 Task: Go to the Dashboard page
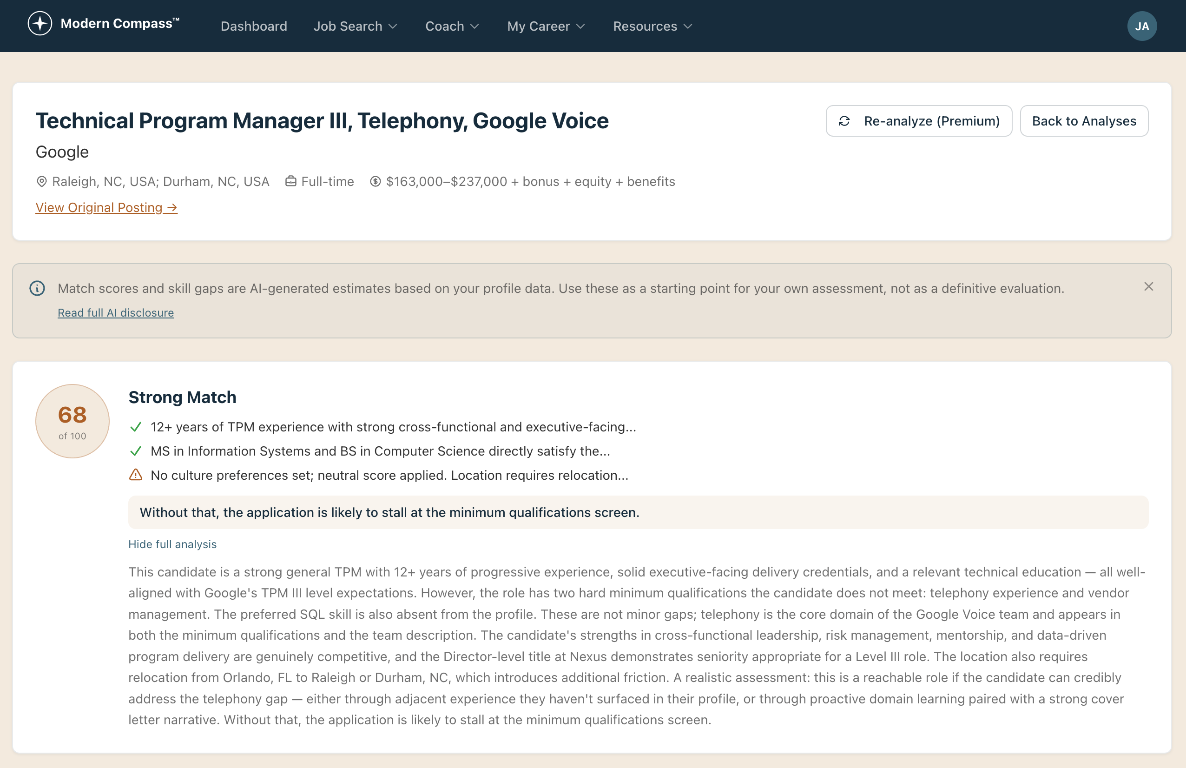[x=254, y=26]
